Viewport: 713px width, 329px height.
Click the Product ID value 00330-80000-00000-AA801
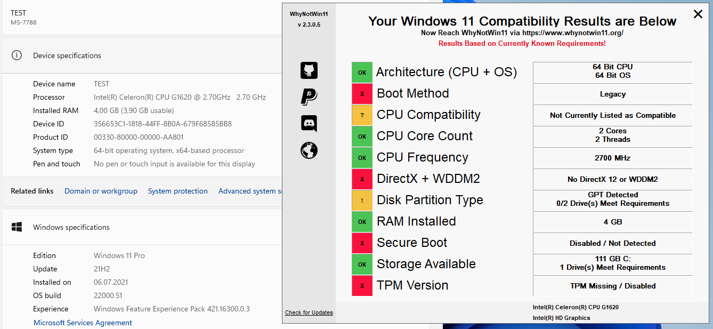[139, 137]
